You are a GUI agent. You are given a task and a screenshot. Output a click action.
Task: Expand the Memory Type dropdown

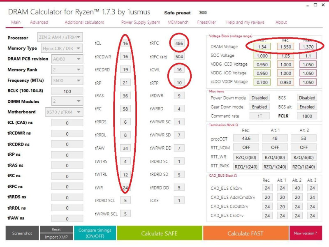pos(62,48)
